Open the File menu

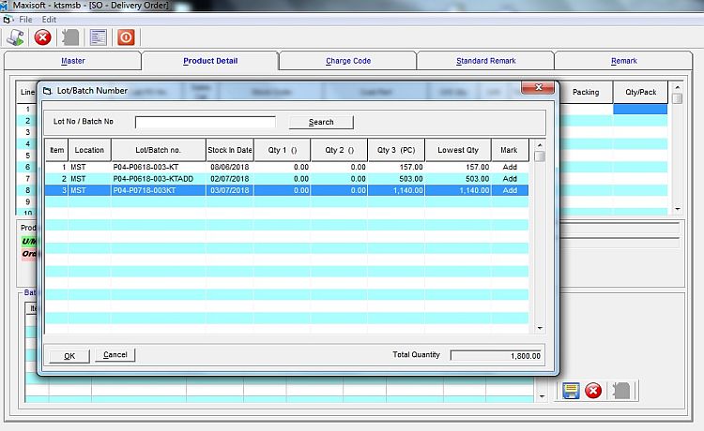tap(25, 19)
